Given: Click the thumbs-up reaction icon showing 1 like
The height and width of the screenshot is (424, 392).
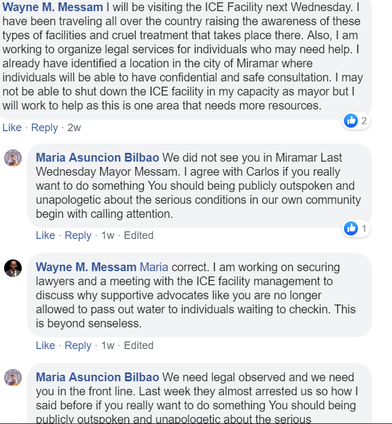Looking at the screenshot, I should [x=351, y=228].
